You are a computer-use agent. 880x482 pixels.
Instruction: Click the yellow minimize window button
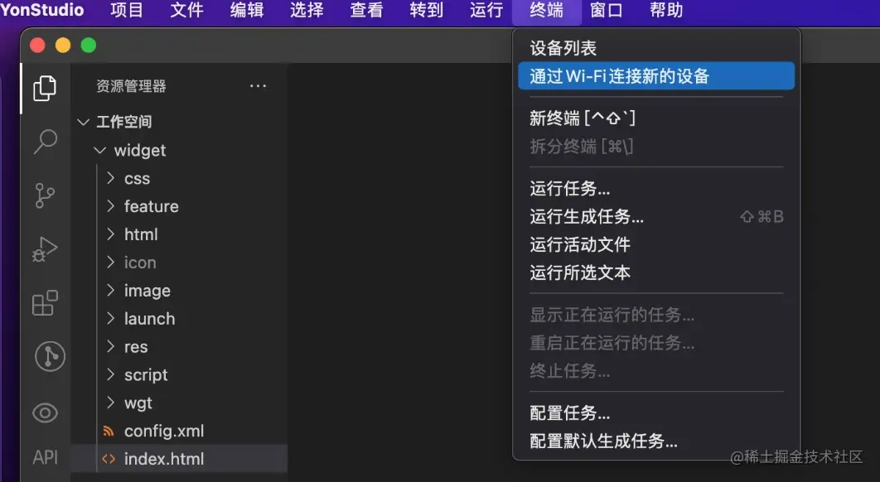coord(63,45)
